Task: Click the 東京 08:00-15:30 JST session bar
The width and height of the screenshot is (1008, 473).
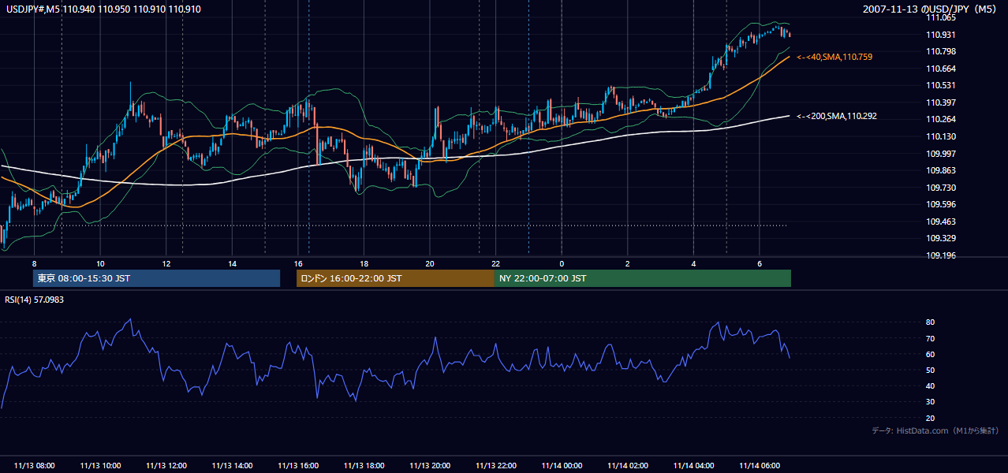Action: coord(157,278)
